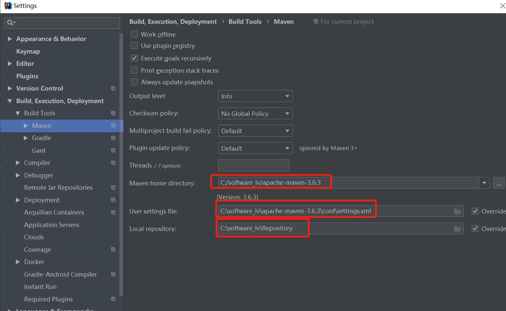Click project-level icon next to Version Control

pyautogui.click(x=113, y=89)
